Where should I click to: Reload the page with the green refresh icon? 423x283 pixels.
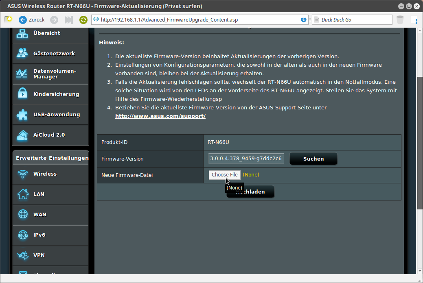point(83,20)
